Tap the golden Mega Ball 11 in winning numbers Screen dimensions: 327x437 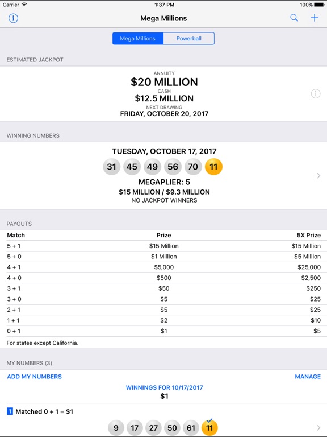(213, 167)
